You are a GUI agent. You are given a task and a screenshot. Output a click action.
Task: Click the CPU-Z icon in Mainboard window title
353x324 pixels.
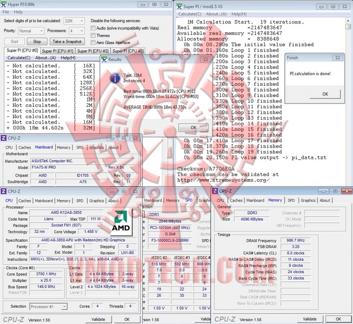click(3, 138)
